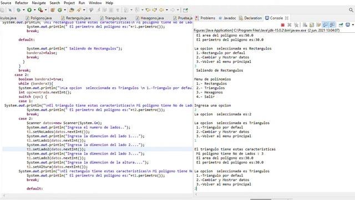Run the Java application
The image size is (355, 200).
[29, 10]
